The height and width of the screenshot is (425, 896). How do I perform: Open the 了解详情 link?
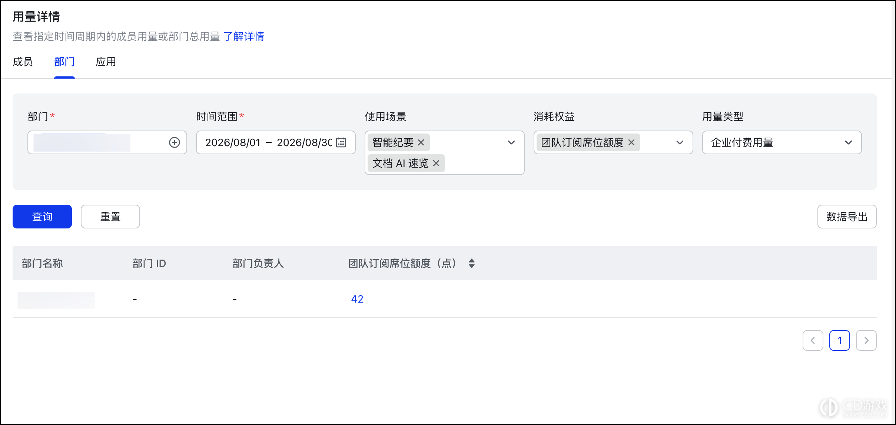pos(244,36)
